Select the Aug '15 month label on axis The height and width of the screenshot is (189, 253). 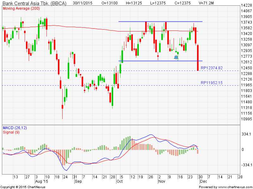point(41,182)
